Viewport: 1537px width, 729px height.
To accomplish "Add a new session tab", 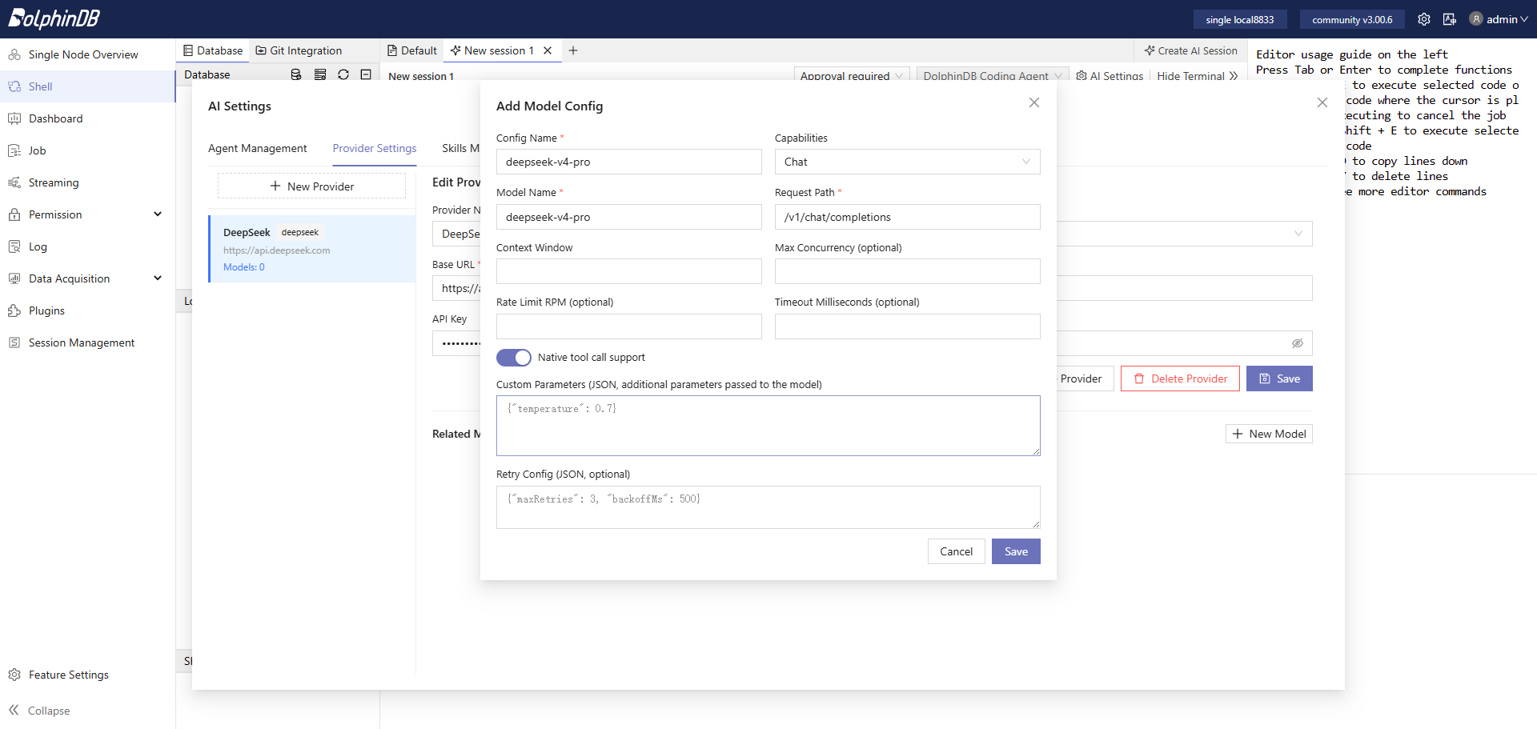I will point(573,50).
